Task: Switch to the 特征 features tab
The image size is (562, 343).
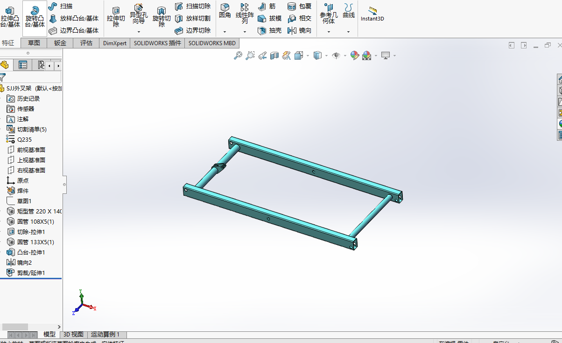Action: (9, 43)
